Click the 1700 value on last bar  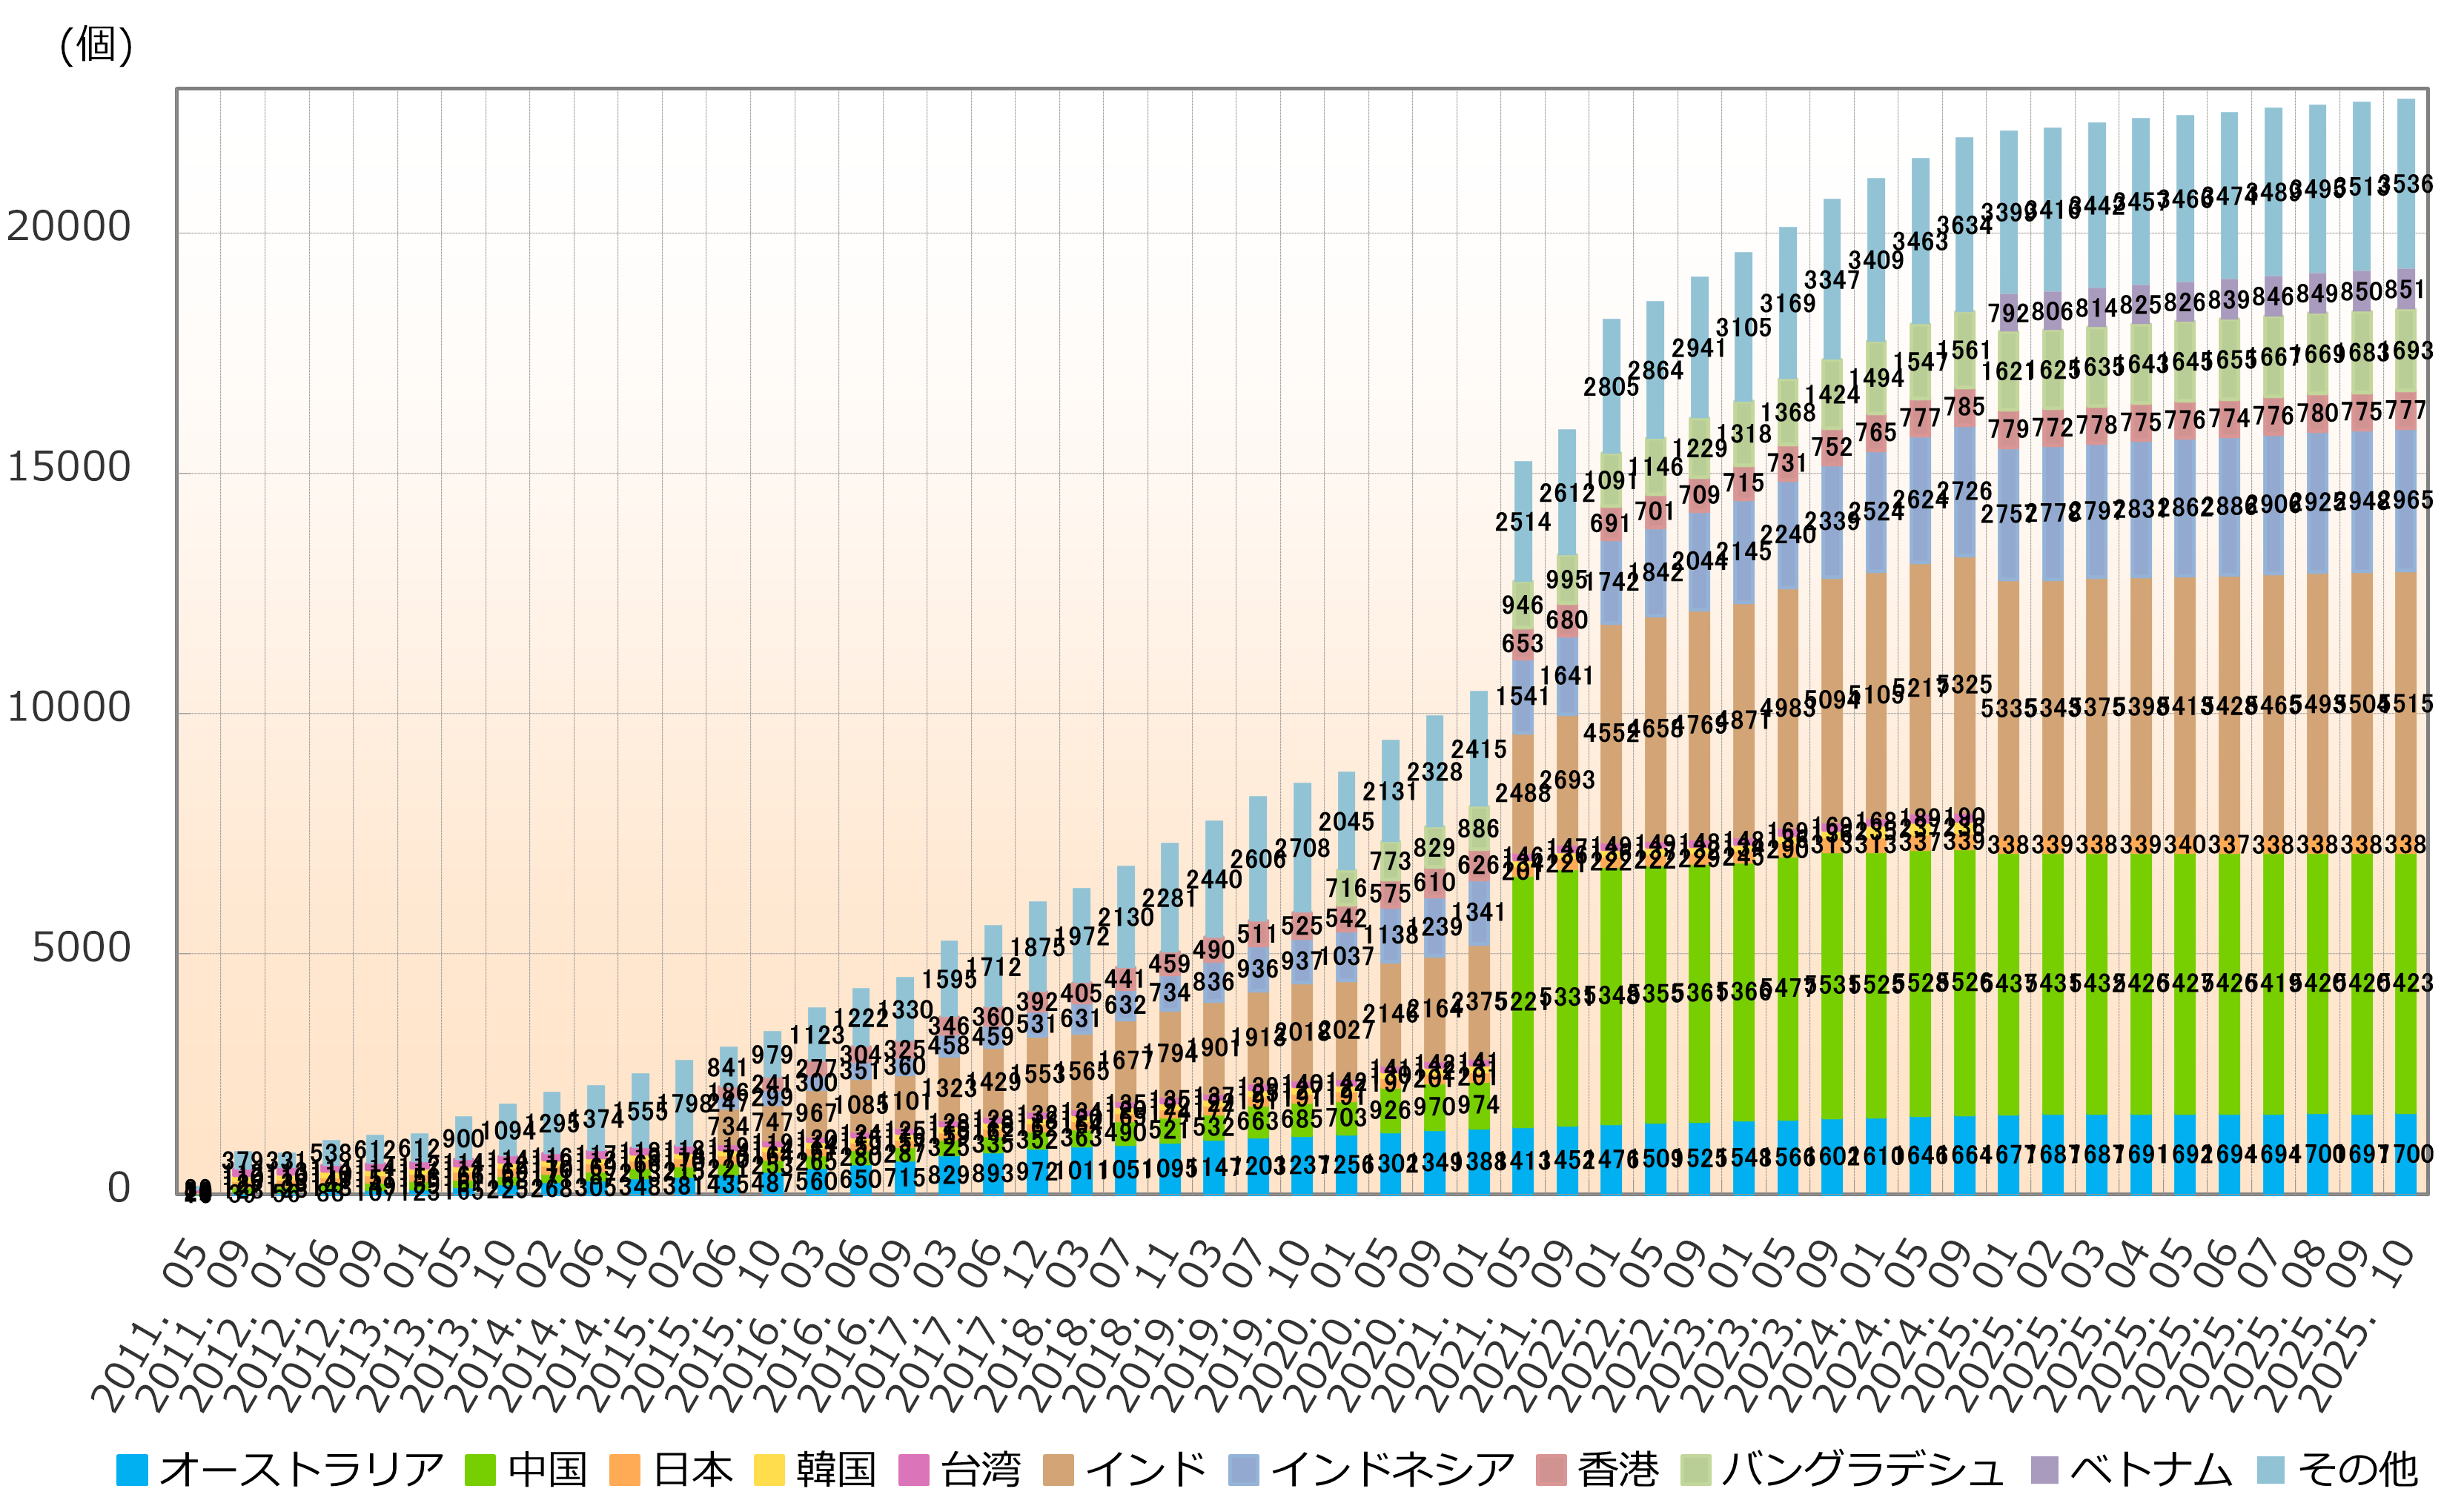[2407, 1154]
